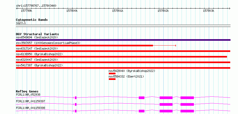
Task: Click the NM_052938 wide exon at 157802k
Action: click(166, 98)
